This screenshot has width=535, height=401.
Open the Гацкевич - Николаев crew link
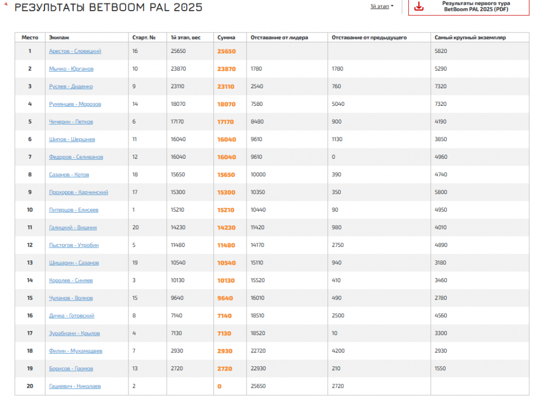tap(74, 386)
